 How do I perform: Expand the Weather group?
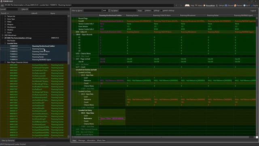pos(5,30)
